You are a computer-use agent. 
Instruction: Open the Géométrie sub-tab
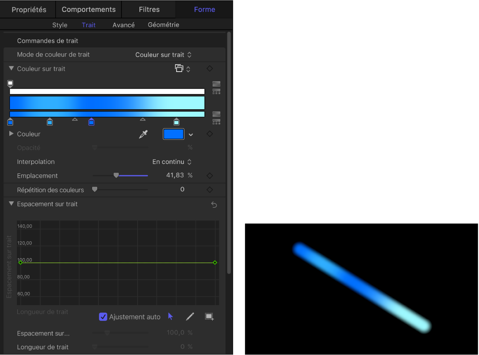click(164, 25)
